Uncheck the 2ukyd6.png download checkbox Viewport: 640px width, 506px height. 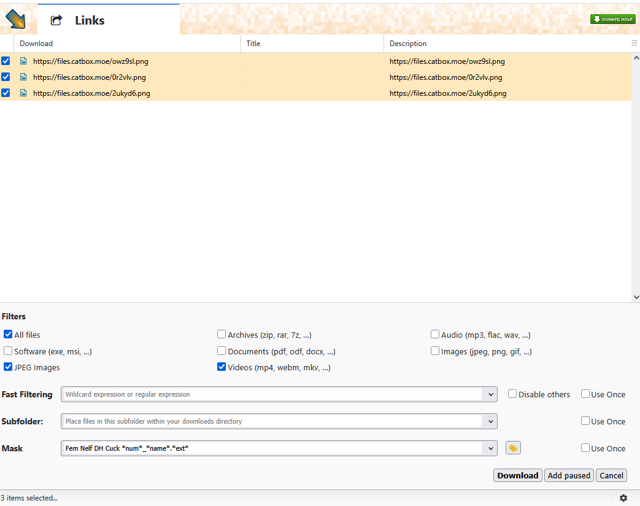(x=6, y=93)
